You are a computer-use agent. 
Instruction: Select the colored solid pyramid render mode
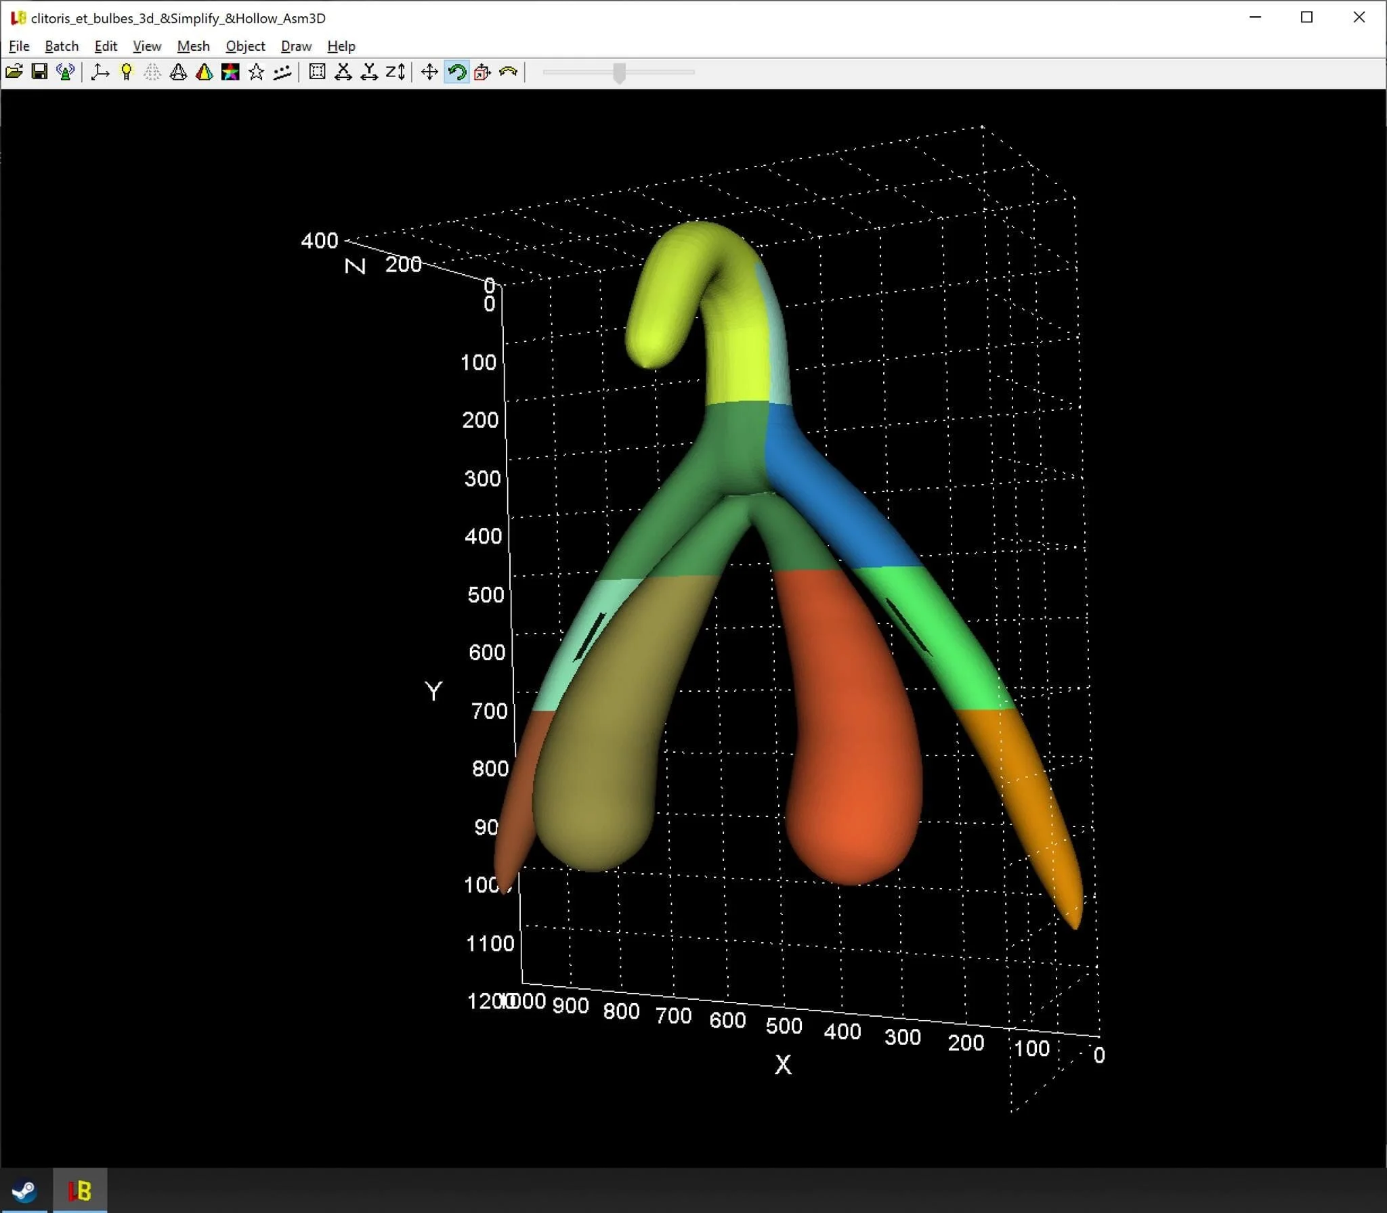click(x=204, y=72)
